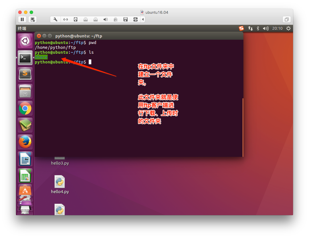The height and width of the screenshot is (238, 309).
Task: Open the 20:10 clock menu
Action: coord(277,28)
